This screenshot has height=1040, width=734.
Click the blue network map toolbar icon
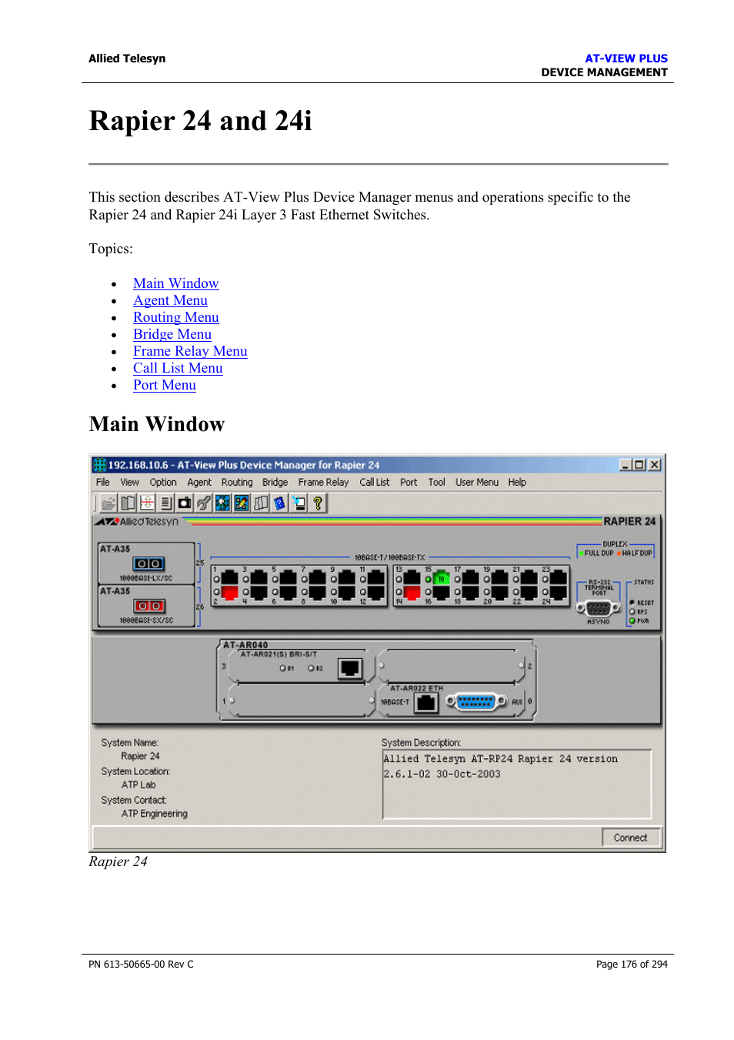pyautogui.click(x=222, y=503)
